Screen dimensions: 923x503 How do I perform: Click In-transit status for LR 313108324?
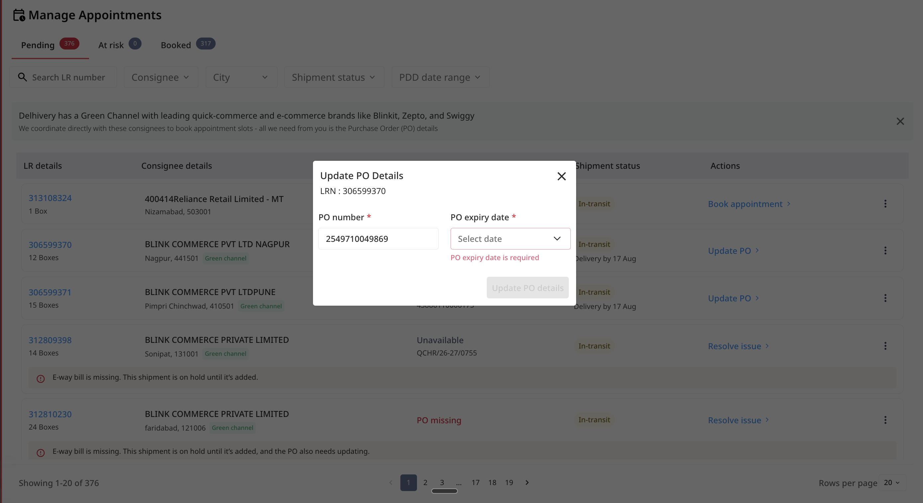click(x=594, y=204)
